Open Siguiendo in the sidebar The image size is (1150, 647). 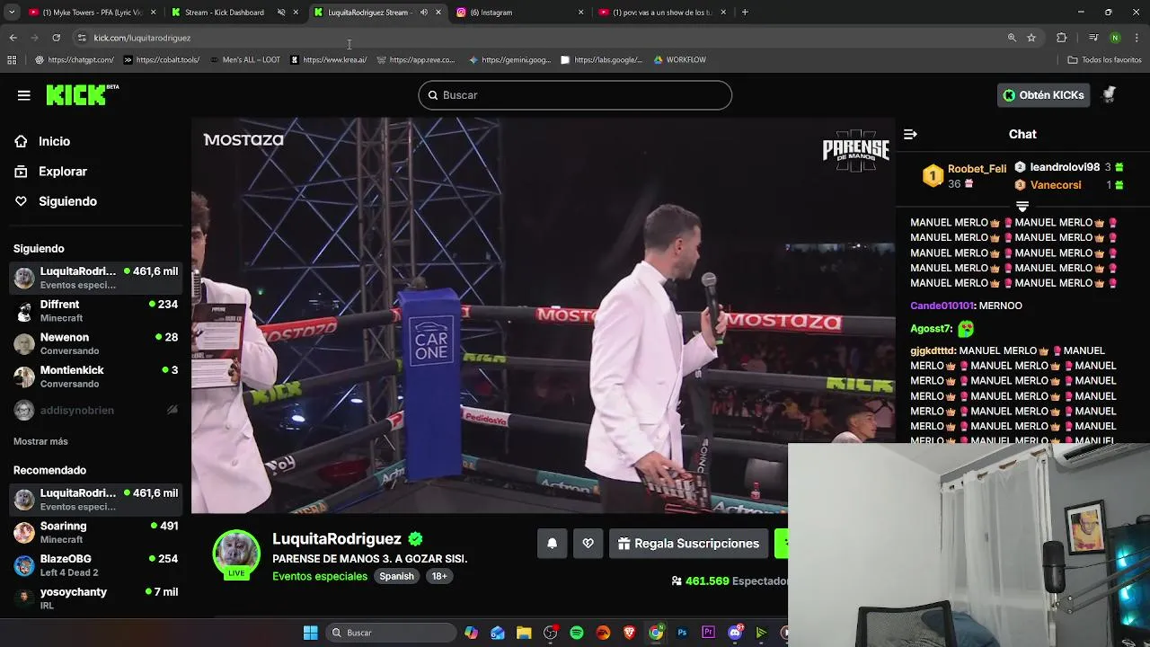(67, 201)
